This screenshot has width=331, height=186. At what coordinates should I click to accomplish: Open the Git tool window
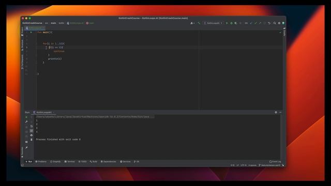tap(137, 162)
